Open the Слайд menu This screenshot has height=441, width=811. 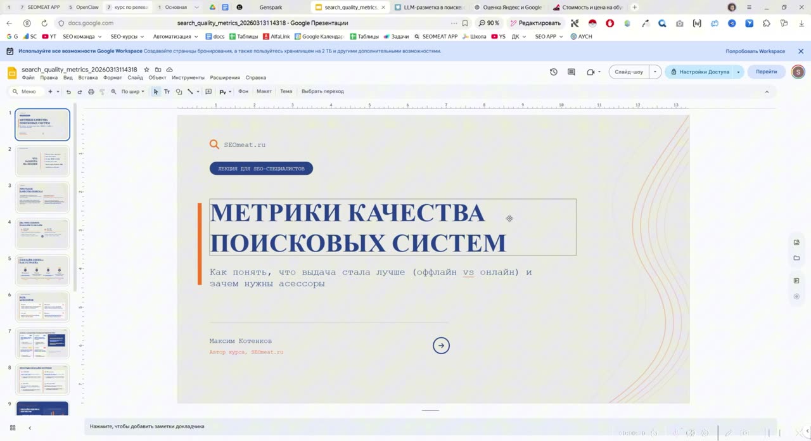coord(135,78)
